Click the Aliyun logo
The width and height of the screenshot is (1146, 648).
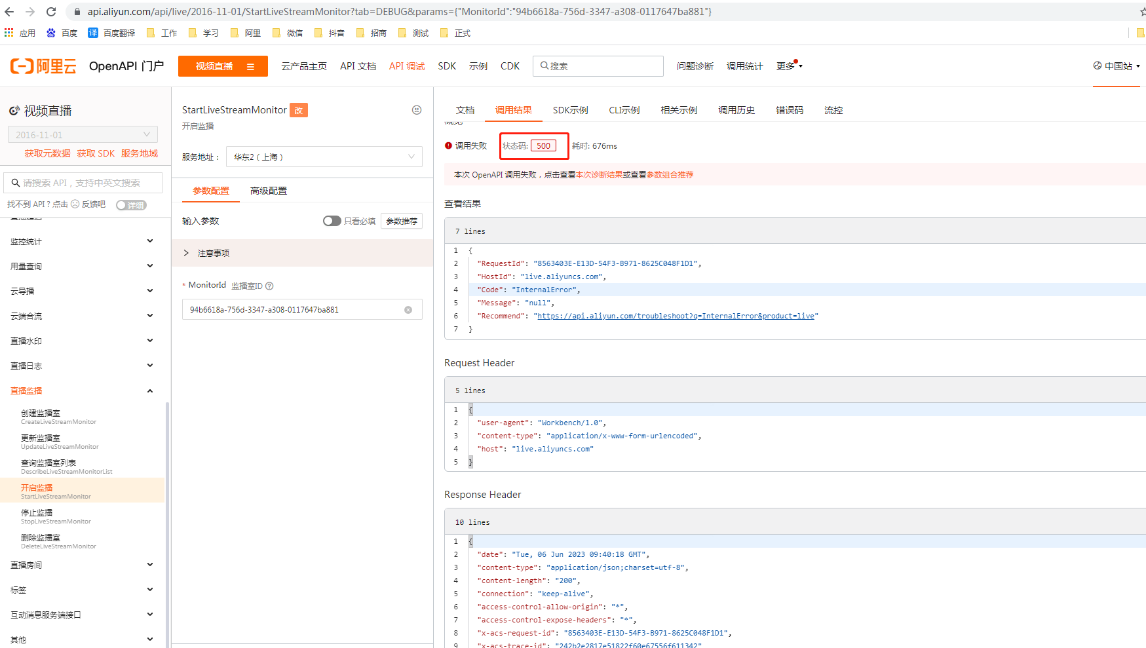(x=43, y=66)
